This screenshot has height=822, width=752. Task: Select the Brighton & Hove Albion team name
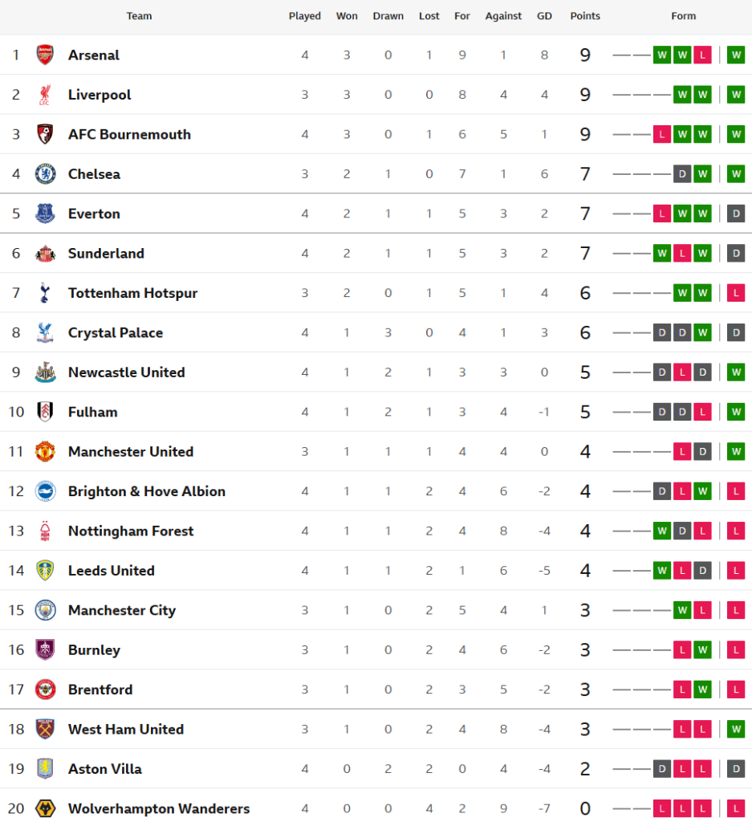tap(146, 491)
